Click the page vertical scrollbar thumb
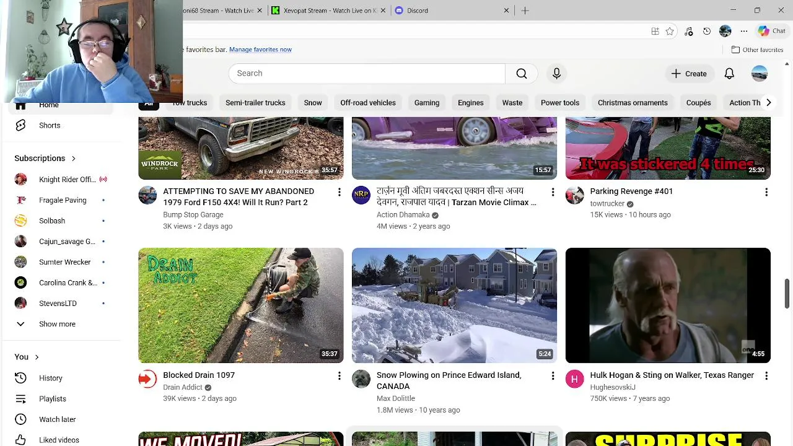This screenshot has width=793, height=446. click(787, 292)
